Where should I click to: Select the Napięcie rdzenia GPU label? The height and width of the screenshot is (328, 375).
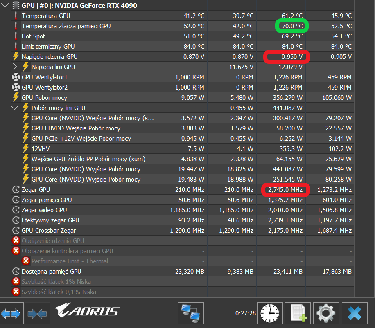point(50,56)
